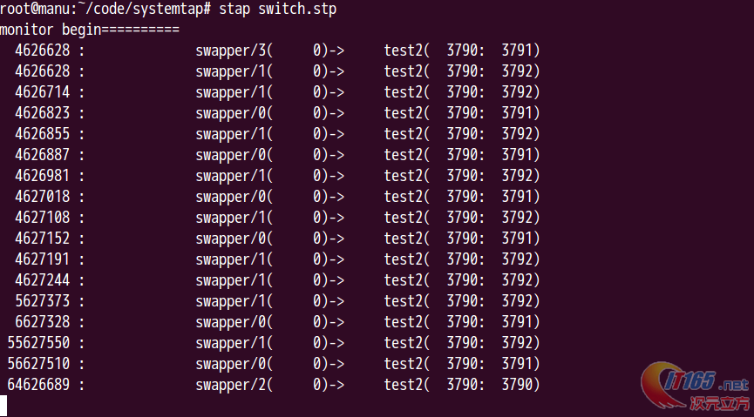Select the timestamp 4626823
This screenshot has width=754, height=417.
[43, 113]
